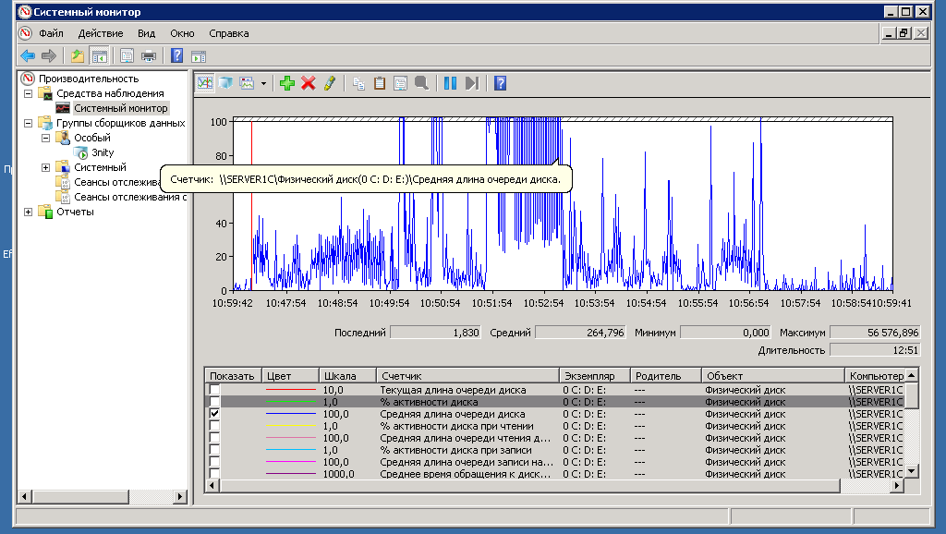Click the green plus Add counter icon
The image size is (946, 534).
pos(287,83)
